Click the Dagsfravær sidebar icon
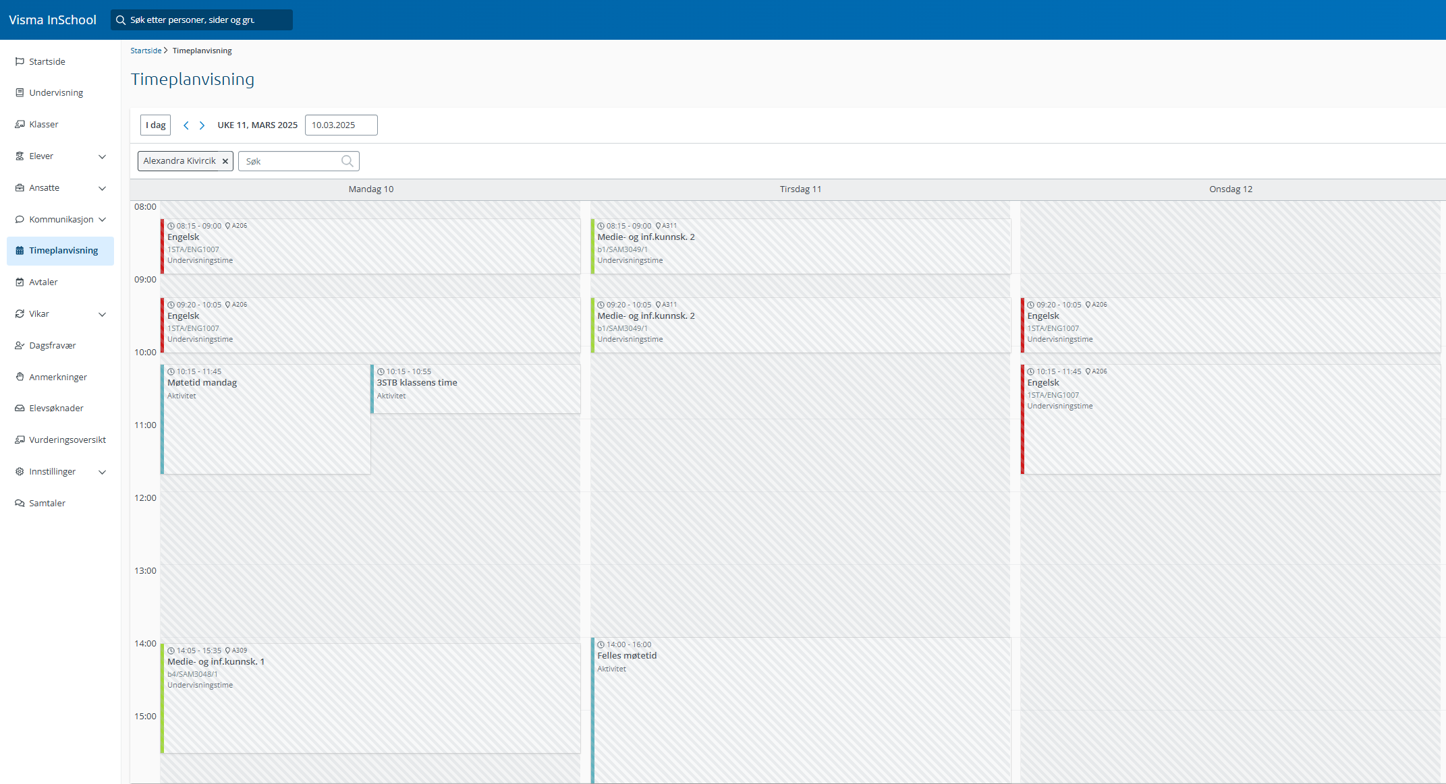Viewport: 1446px width, 784px height. click(20, 346)
